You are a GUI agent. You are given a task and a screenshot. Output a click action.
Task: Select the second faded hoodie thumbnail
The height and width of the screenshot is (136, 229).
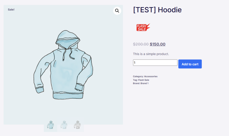[x=64, y=125]
